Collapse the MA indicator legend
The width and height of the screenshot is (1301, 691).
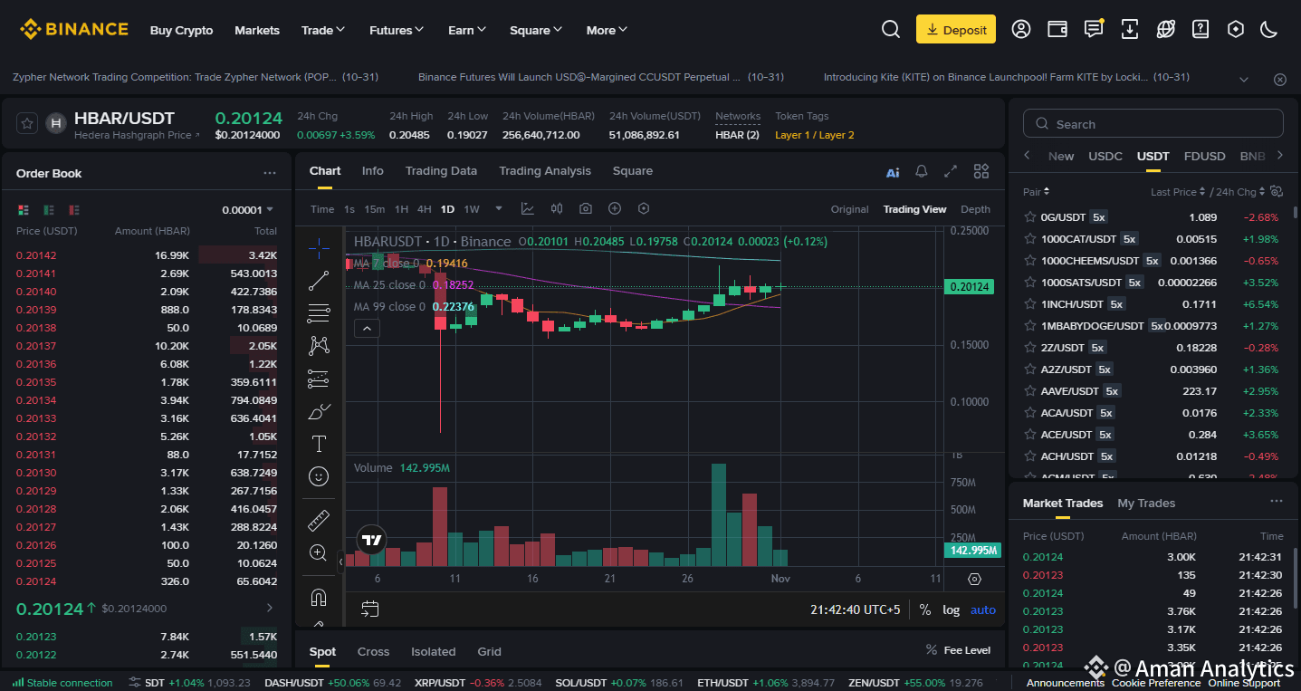point(366,329)
